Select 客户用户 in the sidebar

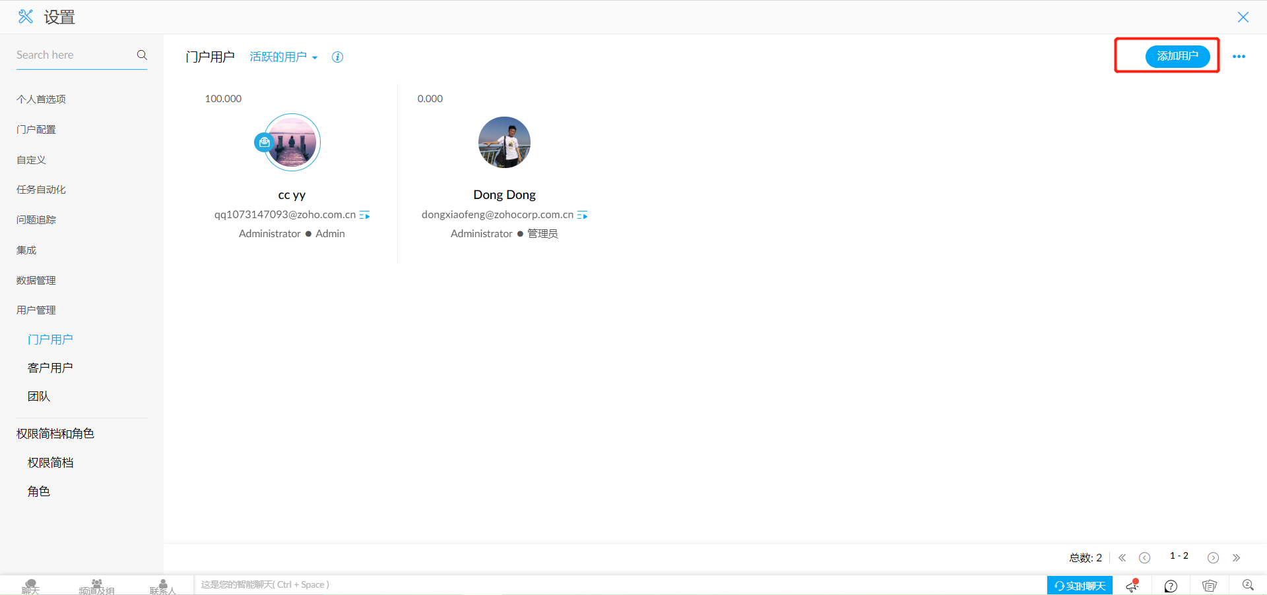click(x=50, y=368)
